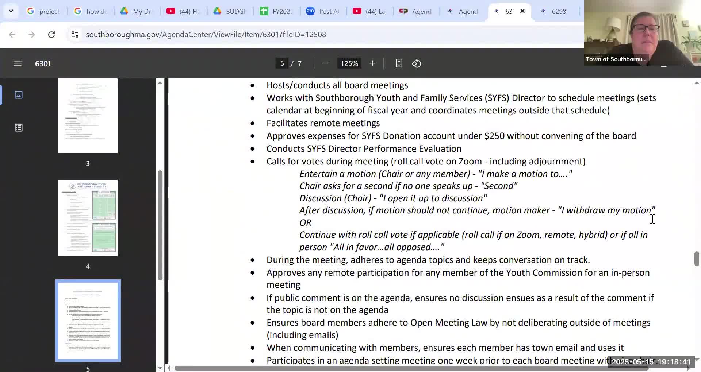Click the zoom out minus icon

[x=326, y=63]
